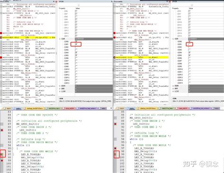This screenshot has width=224, height=173.
Task: Click the Value column header, left GPIO panel
Action: point(78,9)
